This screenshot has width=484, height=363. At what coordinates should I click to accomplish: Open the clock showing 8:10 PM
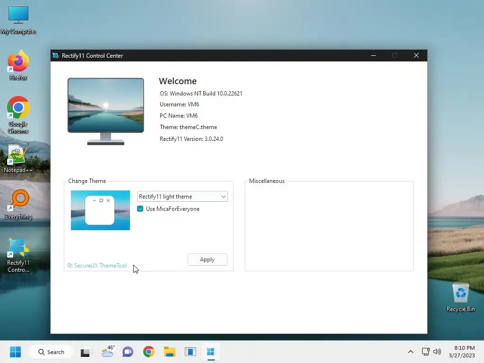tap(462, 352)
